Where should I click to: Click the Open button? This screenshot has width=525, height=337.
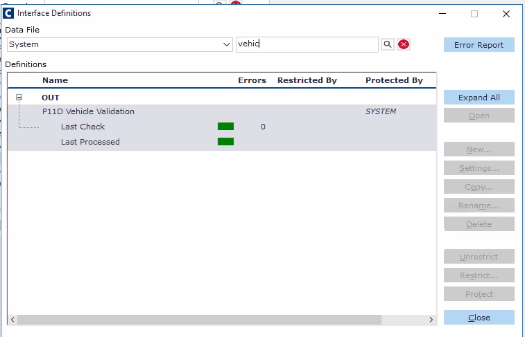click(x=479, y=116)
